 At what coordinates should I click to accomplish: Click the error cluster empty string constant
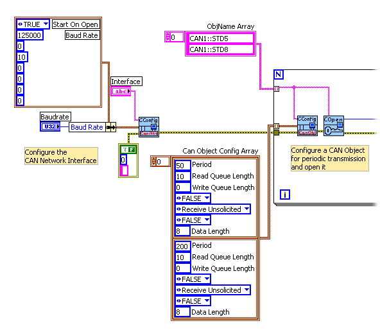tap(124, 170)
